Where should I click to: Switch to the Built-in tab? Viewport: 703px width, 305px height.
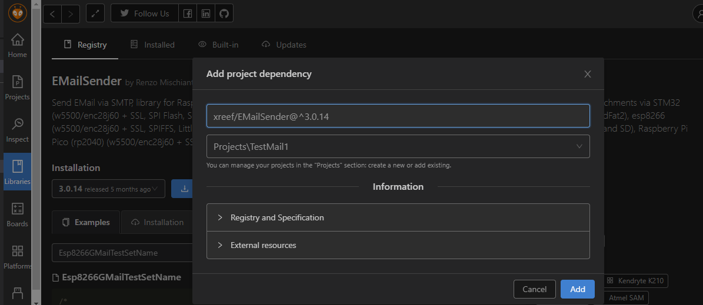tap(218, 45)
